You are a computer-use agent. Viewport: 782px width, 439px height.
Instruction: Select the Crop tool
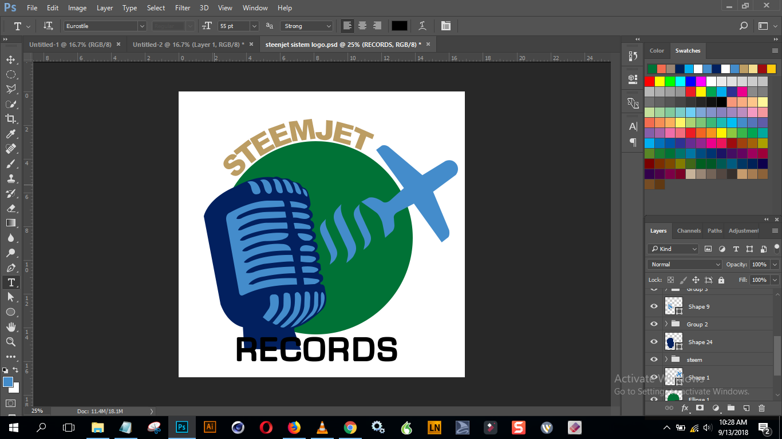coord(10,119)
